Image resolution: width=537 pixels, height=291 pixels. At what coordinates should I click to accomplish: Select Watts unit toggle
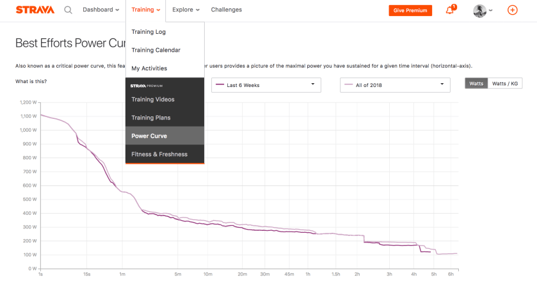pos(476,84)
